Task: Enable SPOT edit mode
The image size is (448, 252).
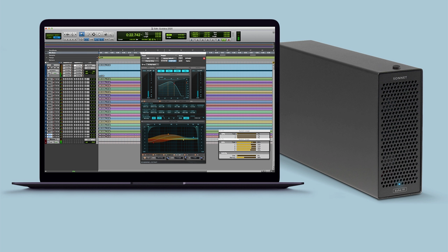Action: pos(57,34)
